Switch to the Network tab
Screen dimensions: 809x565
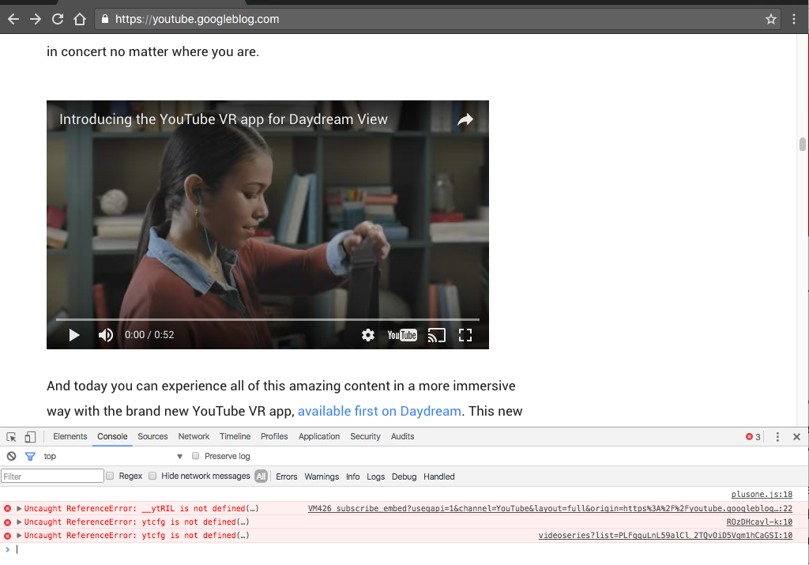tap(194, 437)
